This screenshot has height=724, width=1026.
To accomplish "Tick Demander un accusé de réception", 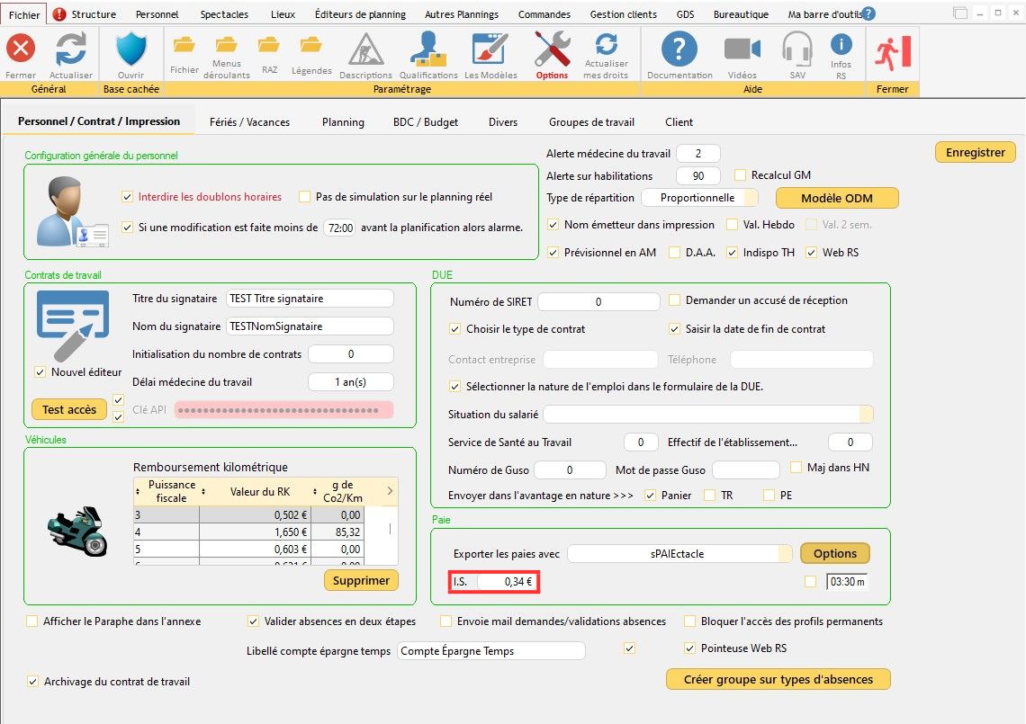I will click(x=675, y=300).
